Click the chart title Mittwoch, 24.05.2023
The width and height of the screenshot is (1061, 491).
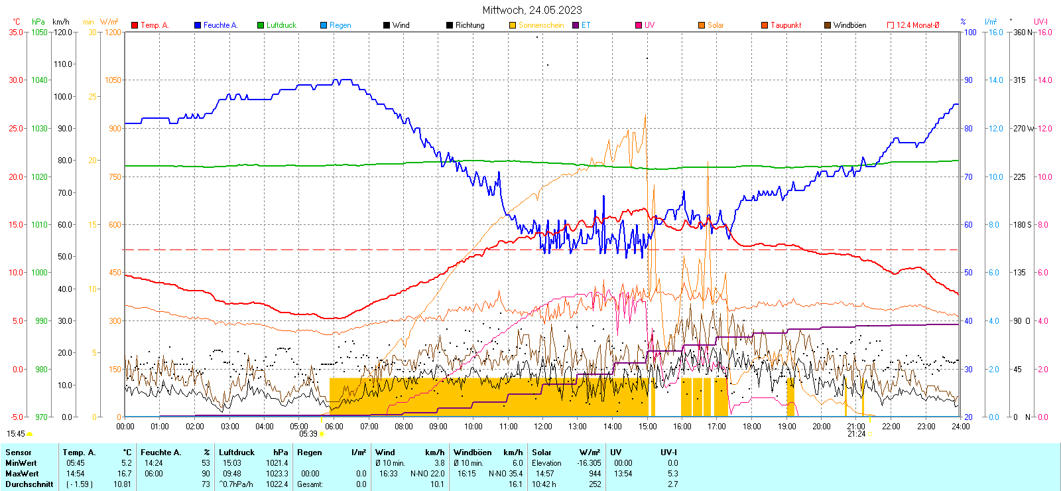point(532,10)
